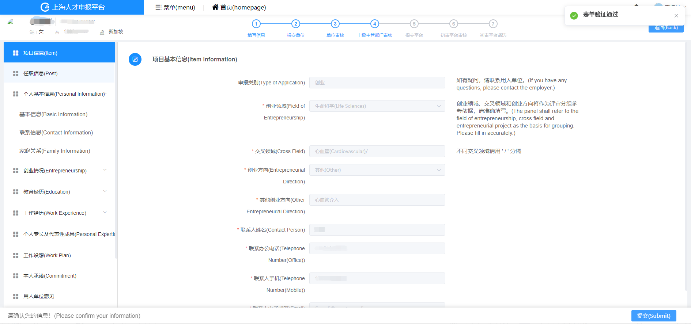The width and height of the screenshot is (691, 324).
Task: Click 联系办公电话 office number input
Action: click(377, 248)
